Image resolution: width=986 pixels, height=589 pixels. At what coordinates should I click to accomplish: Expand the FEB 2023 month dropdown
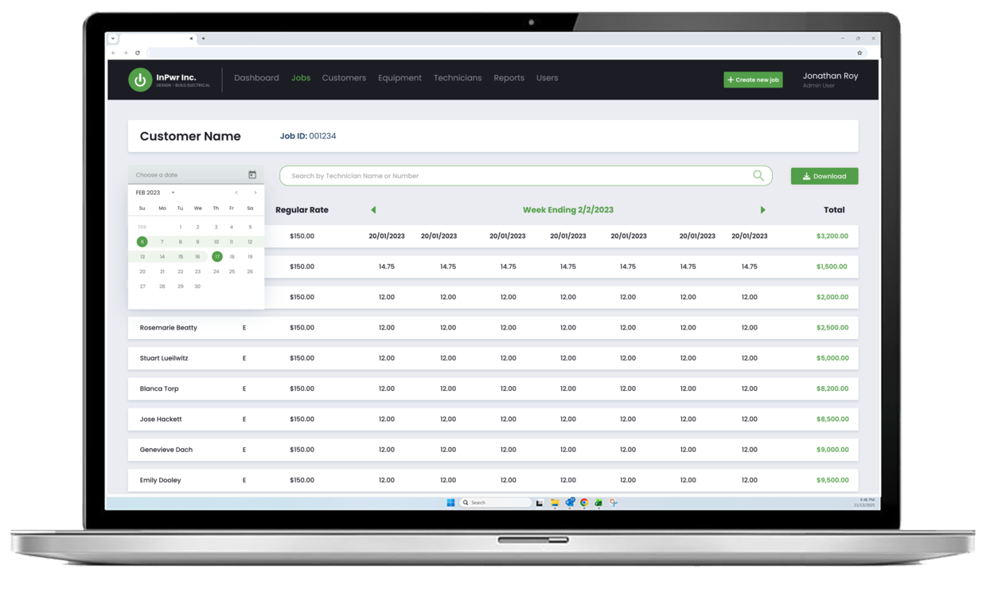pos(173,193)
